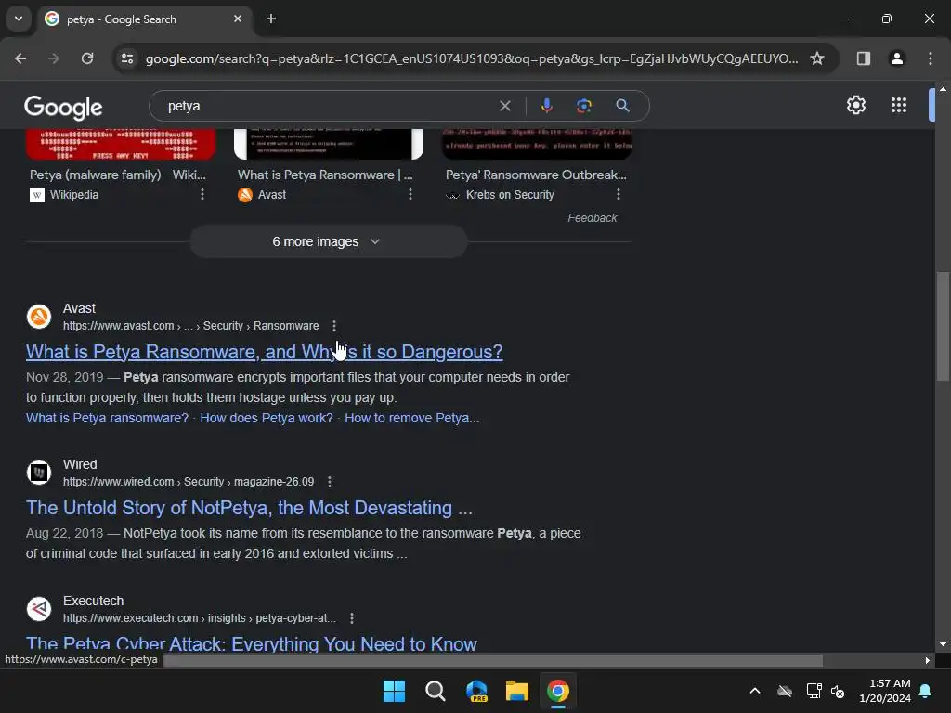Open tab search dropdown arrow
Viewport: 951px width, 713px height.
pyautogui.click(x=19, y=19)
